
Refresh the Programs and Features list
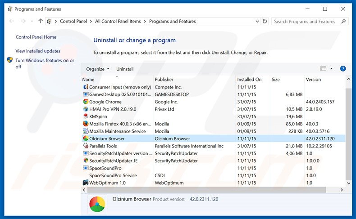[265, 21]
